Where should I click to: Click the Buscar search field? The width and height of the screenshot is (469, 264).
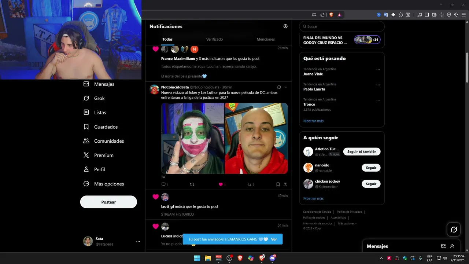coord(342,26)
